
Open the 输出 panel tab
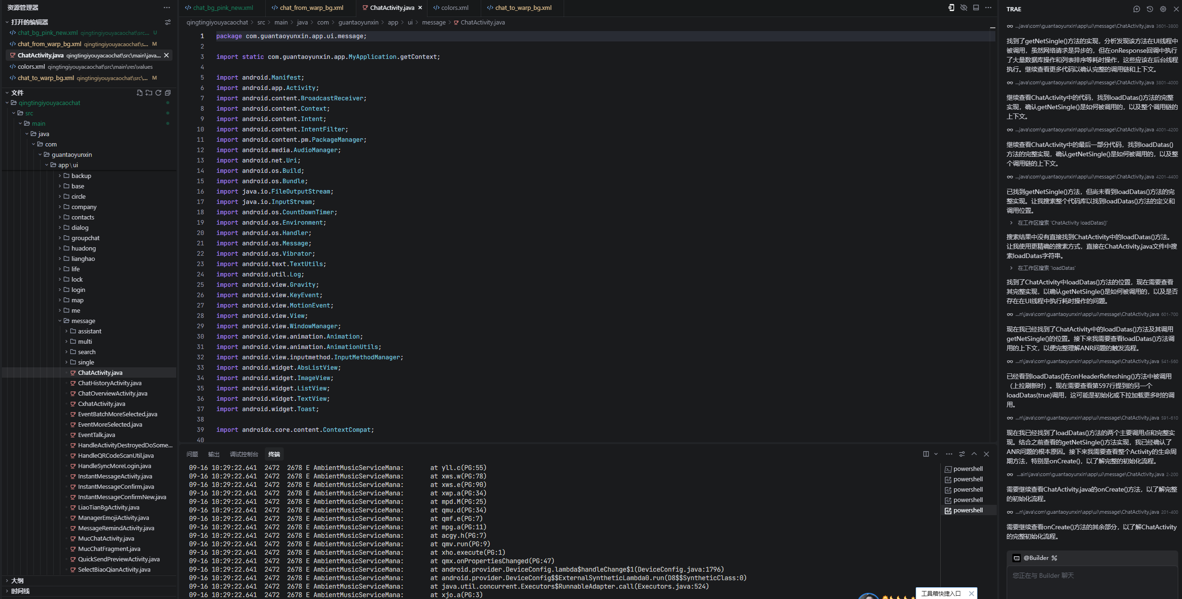point(214,454)
